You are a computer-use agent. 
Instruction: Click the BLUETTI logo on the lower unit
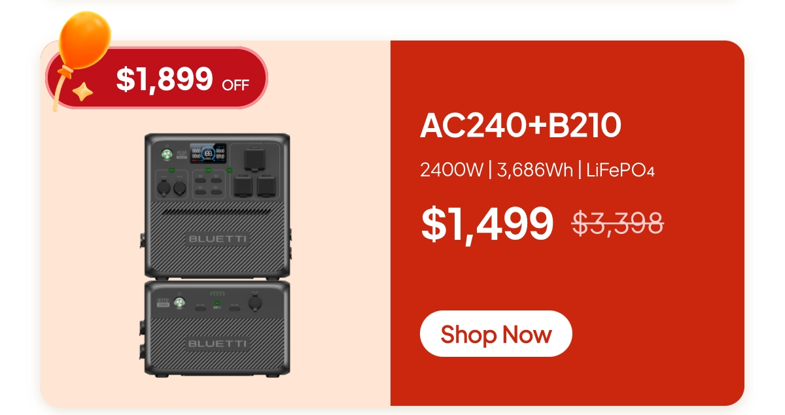[217, 343]
